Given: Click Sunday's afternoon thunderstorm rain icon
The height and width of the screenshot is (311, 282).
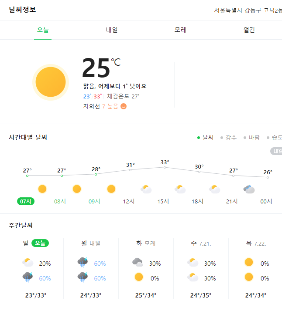Looking at the screenshot, I should 28,277.
